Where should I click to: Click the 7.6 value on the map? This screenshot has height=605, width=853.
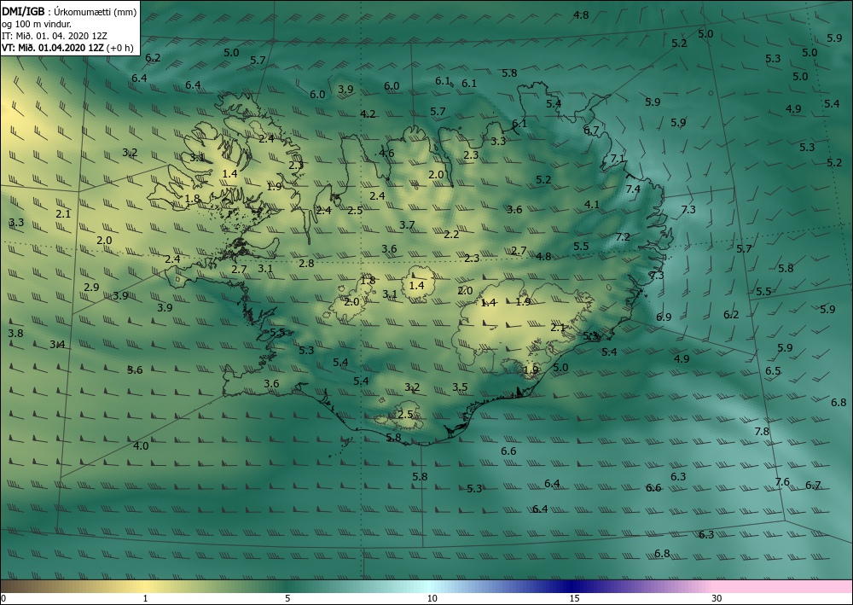(x=782, y=481)
